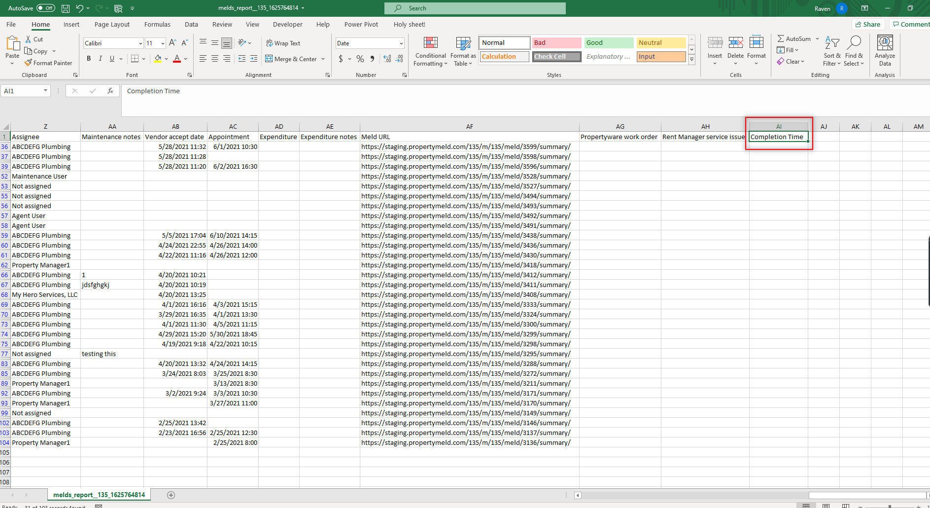Toggle Italic formatting
The image size is (930, 508).
point(101,59)
